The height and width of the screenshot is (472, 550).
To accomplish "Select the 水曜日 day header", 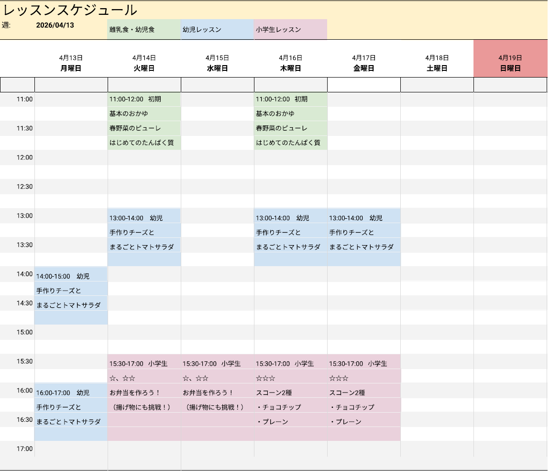I will tap(217, 68).
